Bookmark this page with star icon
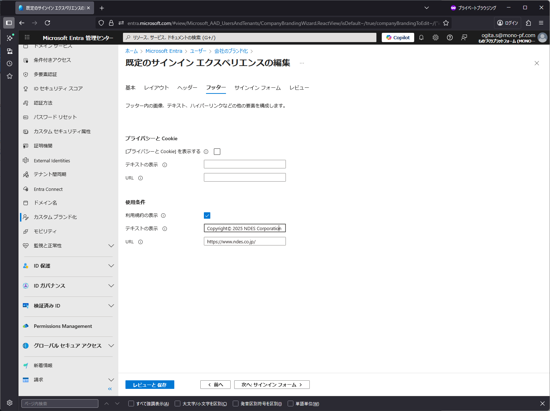The height and width of the screenshot is (411, 550). 446,23
